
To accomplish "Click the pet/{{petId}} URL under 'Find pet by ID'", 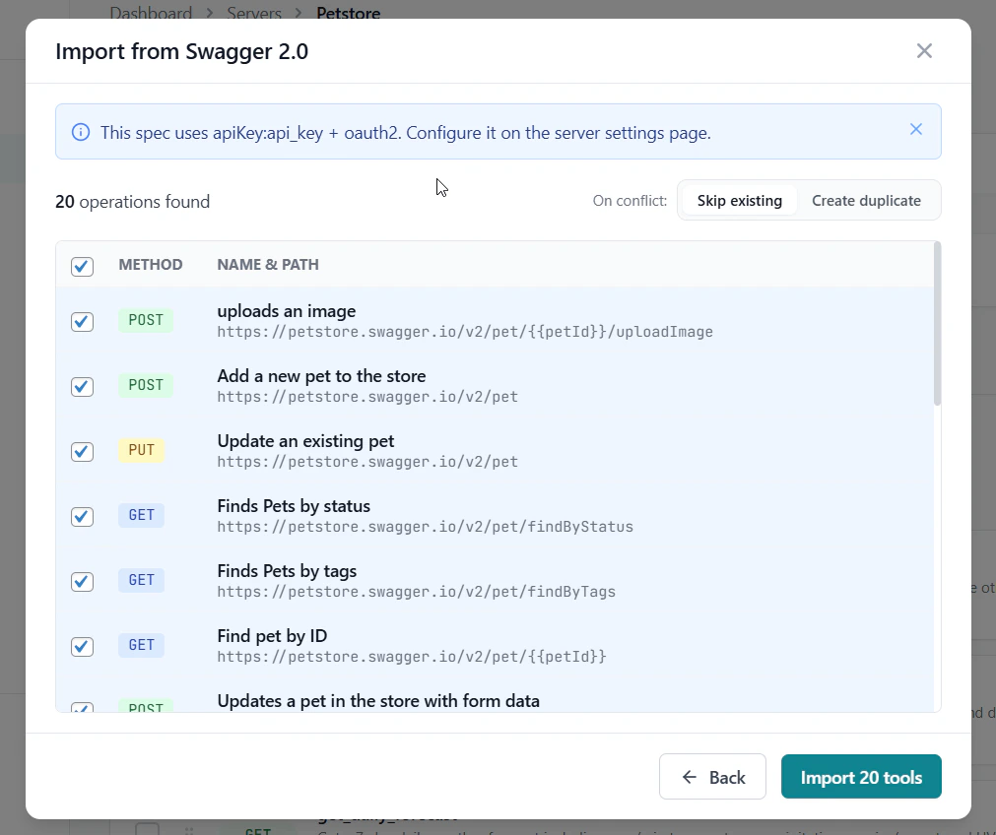I will click(x=412, y=657).
